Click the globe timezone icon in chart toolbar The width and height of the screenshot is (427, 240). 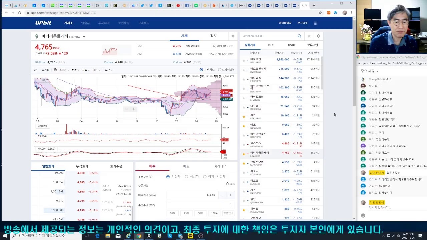pos(56,70)
